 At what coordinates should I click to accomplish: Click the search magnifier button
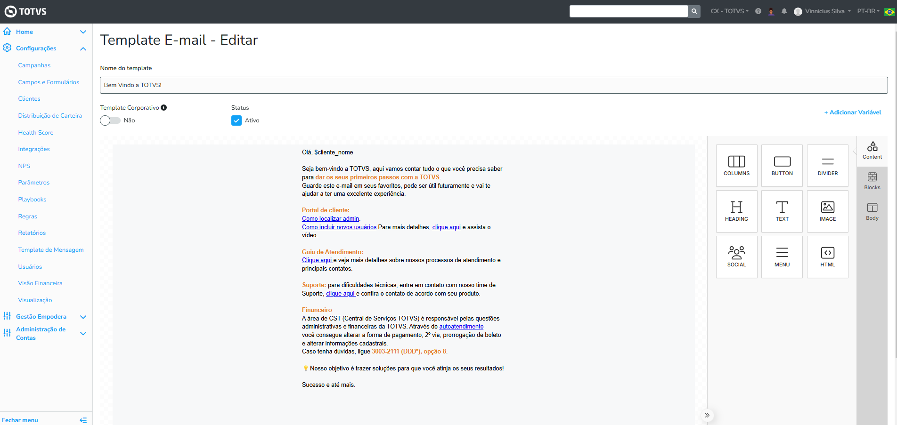(694, 11)
